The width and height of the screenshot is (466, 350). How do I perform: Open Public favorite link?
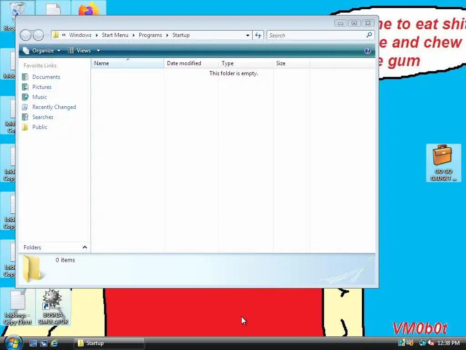click(40, 127)
